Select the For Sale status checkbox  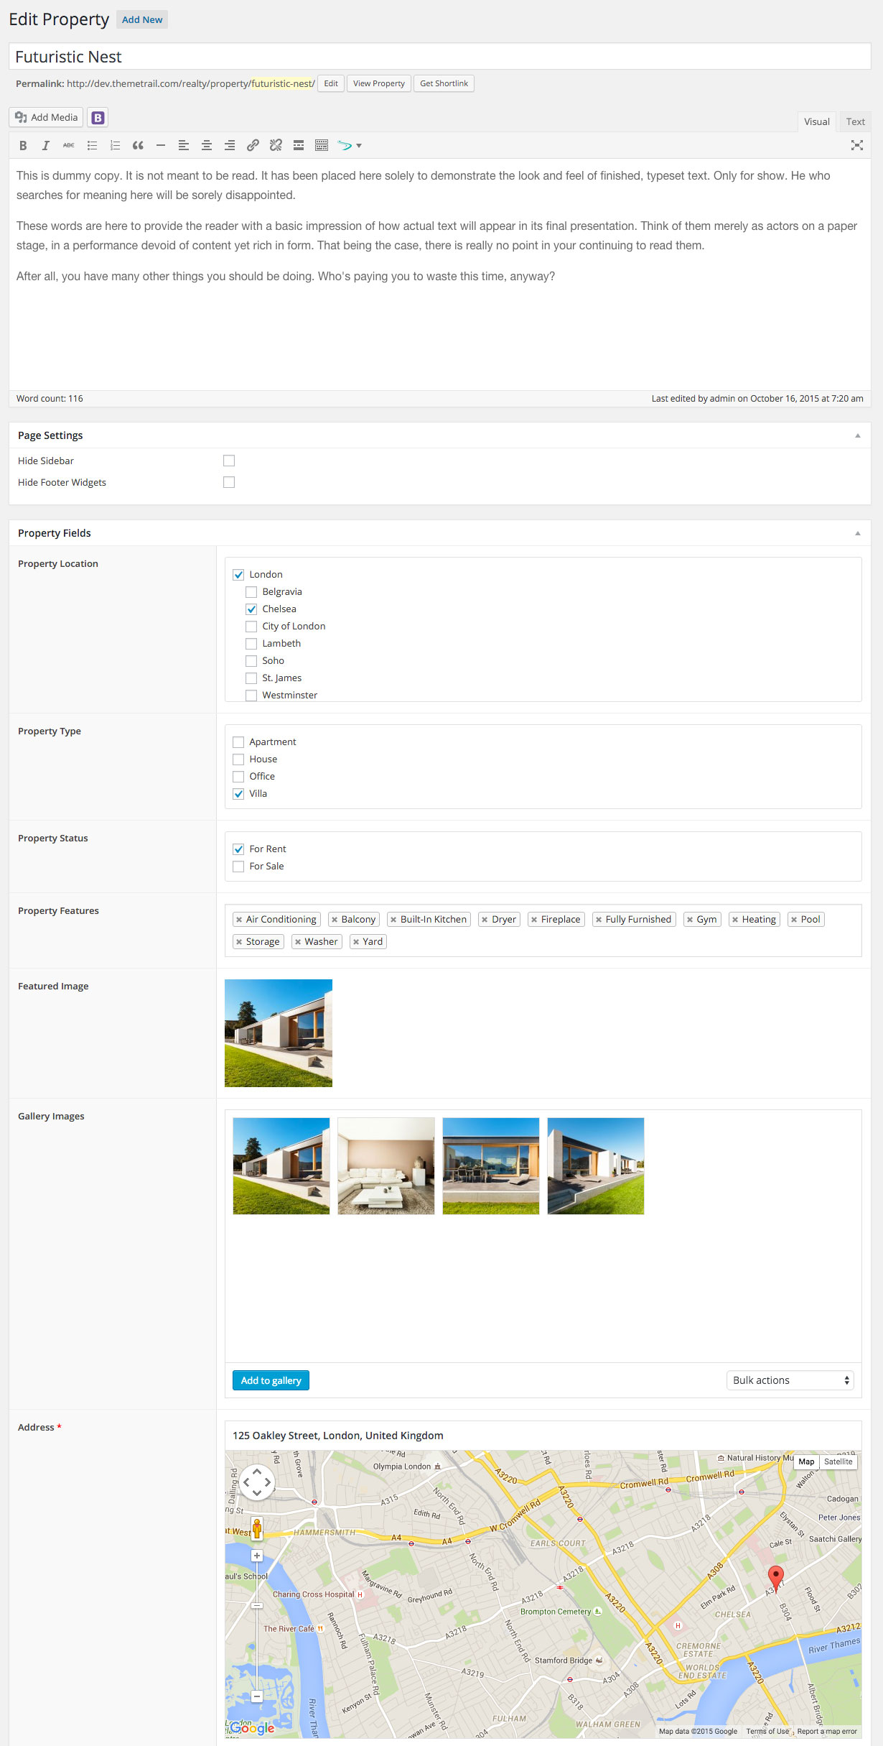[238, 867]
